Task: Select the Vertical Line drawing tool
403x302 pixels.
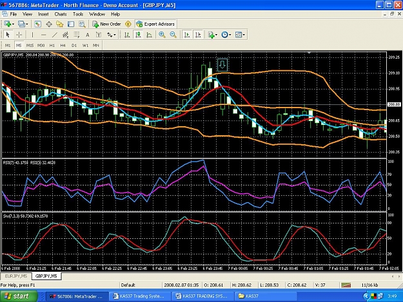Action: click(x=32, y=35)
